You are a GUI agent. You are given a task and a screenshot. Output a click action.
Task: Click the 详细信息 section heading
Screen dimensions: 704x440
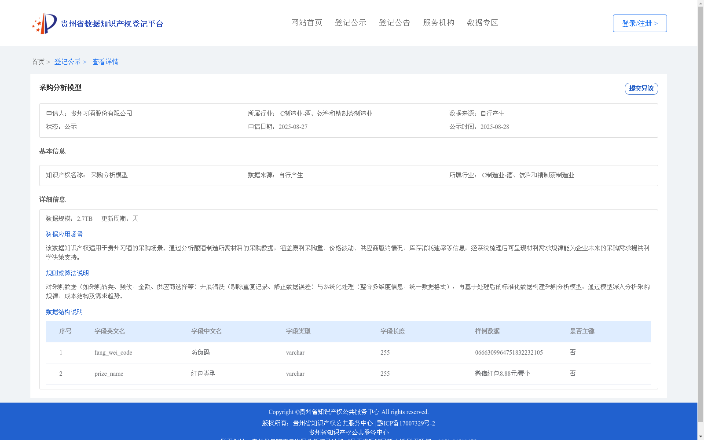click(52, 200)
